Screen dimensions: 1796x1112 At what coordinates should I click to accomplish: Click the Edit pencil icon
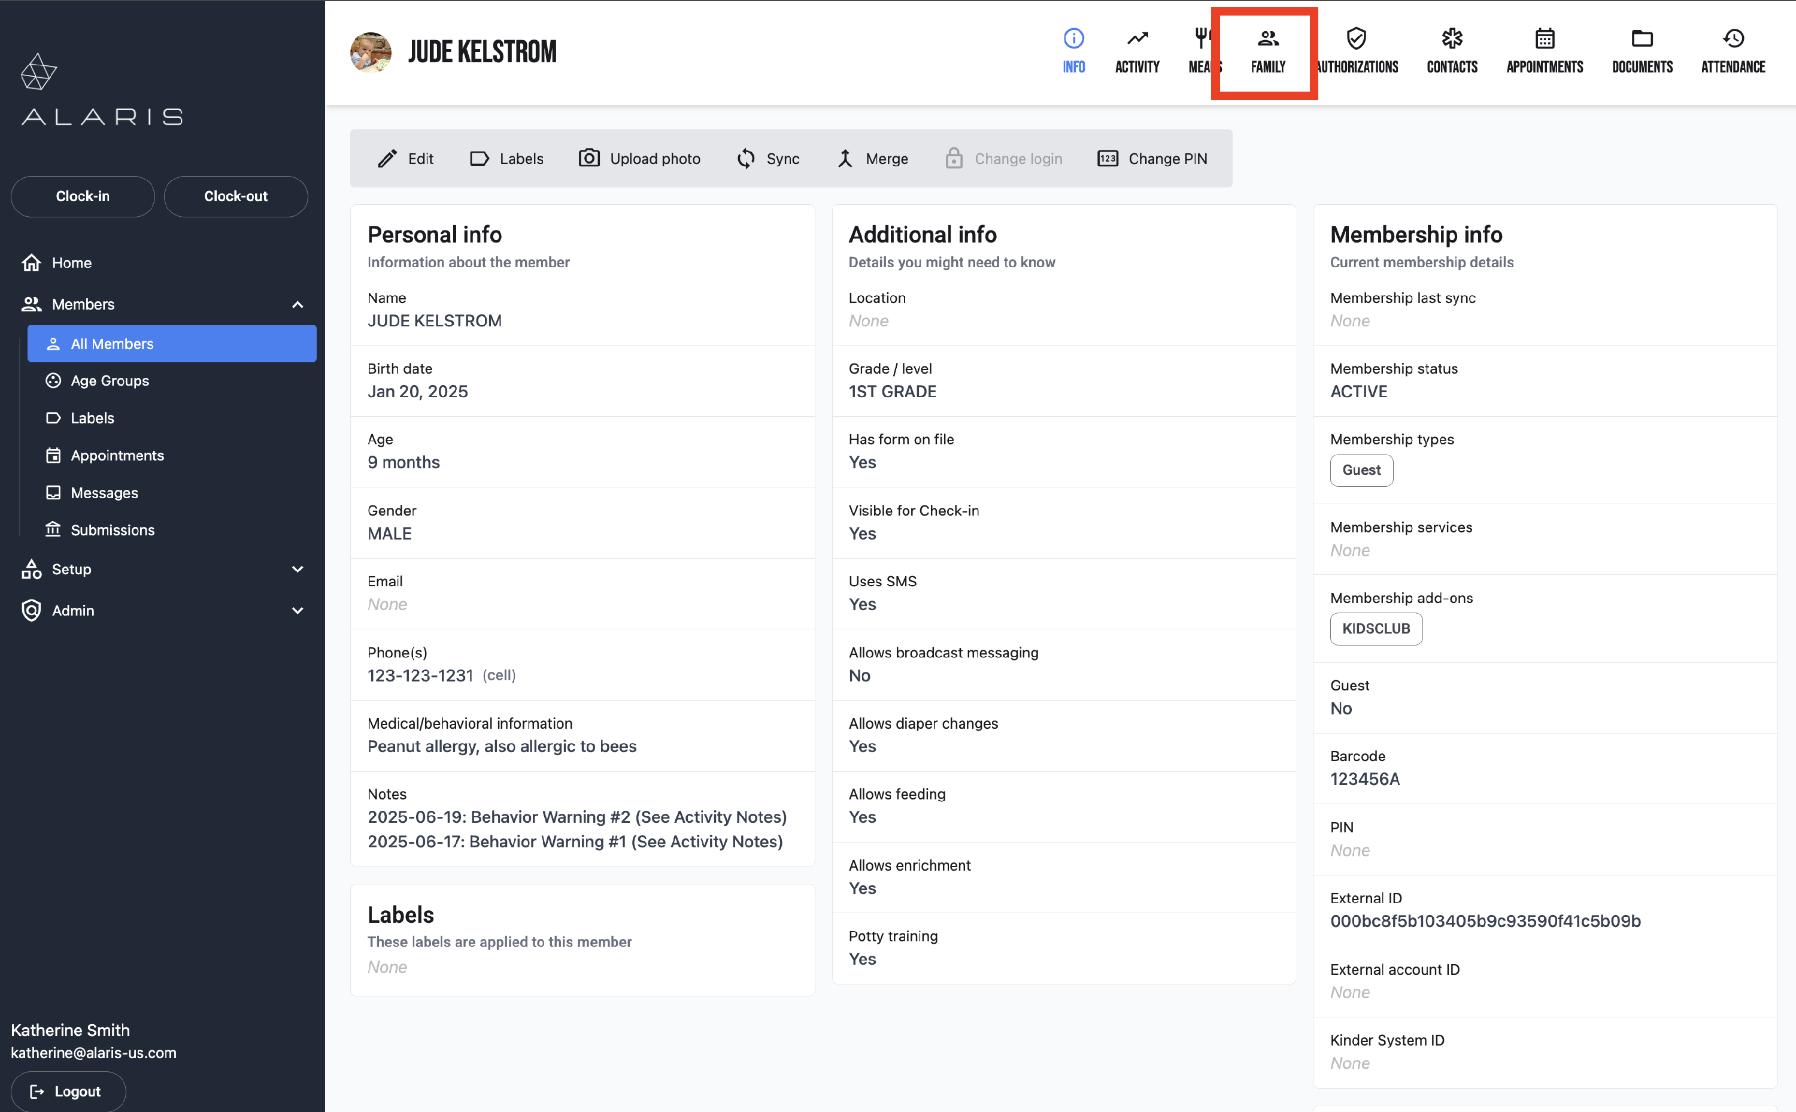[387, 158]
